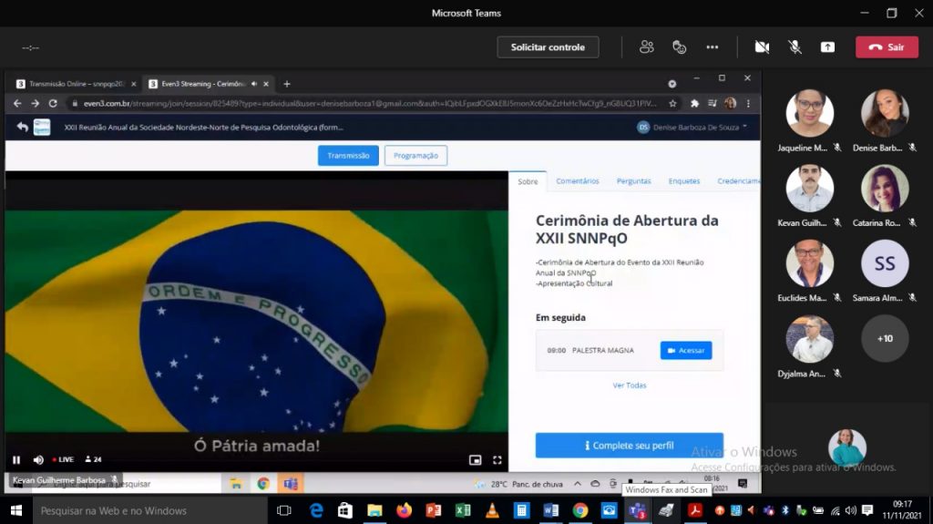933x524 pixels.
Task: Open the Enquetes tab
Action: click(683, 181)
